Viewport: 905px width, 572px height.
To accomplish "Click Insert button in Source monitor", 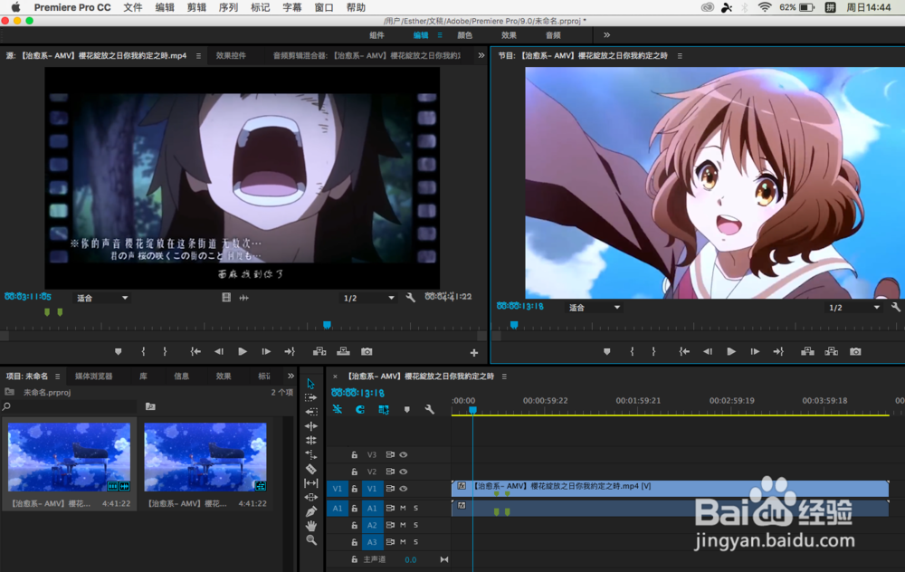I will pyautogui.click(x=319, y=351).
